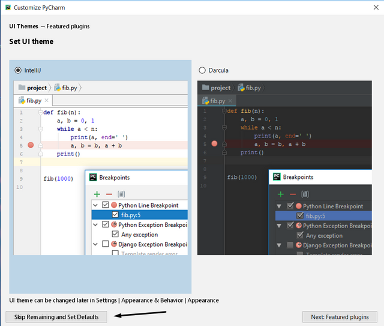
Task: Click the PyCharm icon in title bar
Action: 8,7
